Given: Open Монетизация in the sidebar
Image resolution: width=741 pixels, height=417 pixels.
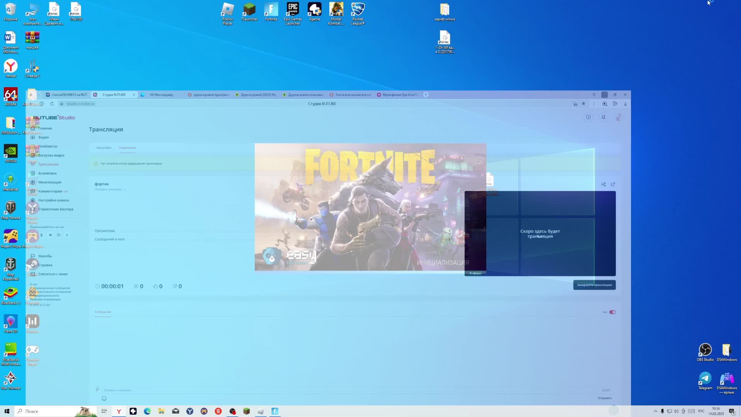Looking at the screenshot, I should click(49, 182).
